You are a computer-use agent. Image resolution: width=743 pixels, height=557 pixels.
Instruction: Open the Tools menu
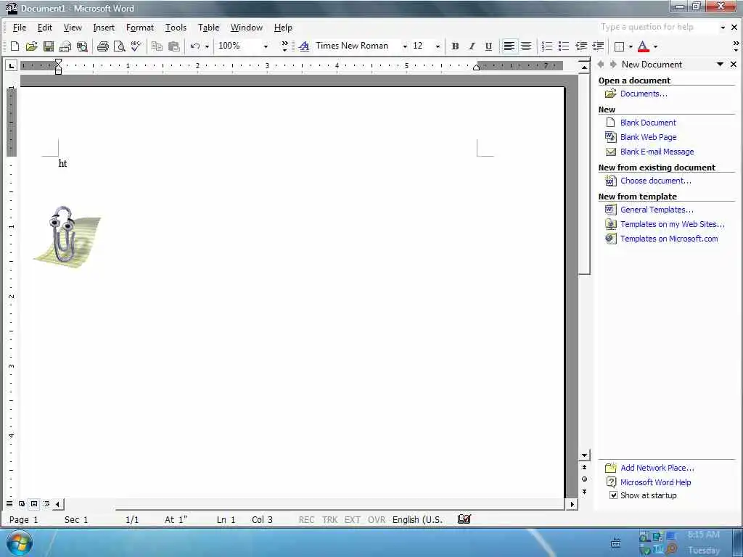coord(176,28)
